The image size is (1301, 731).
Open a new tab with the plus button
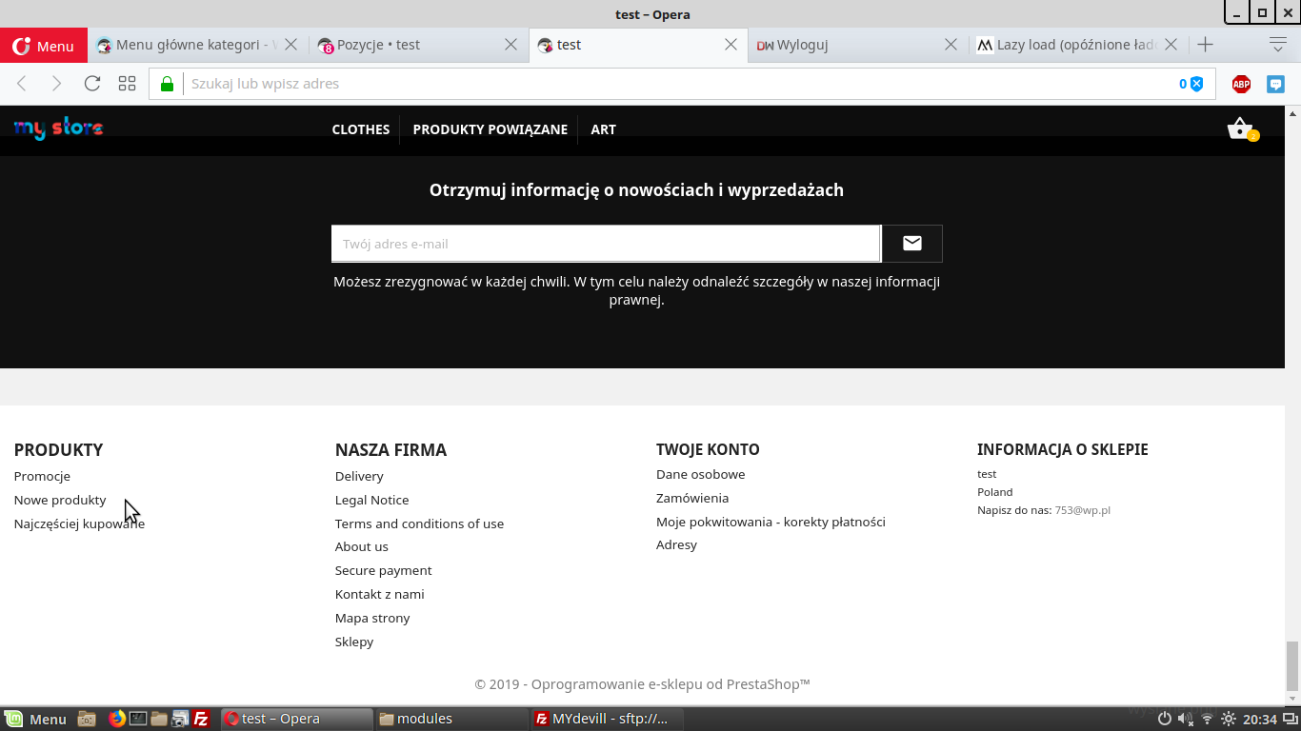tap(1205, 45)
